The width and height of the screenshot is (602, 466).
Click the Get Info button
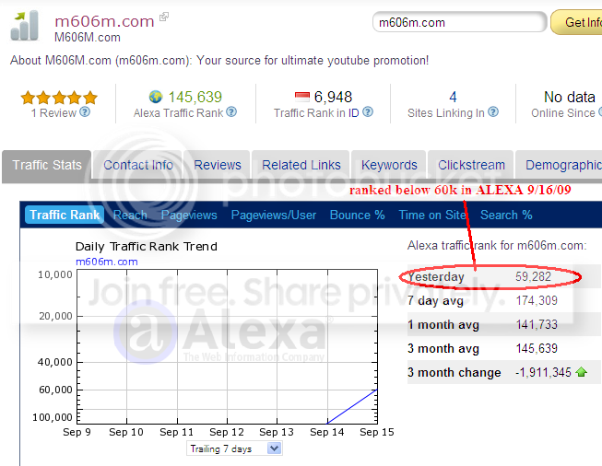pyautogui.click(x=576, y=22)
